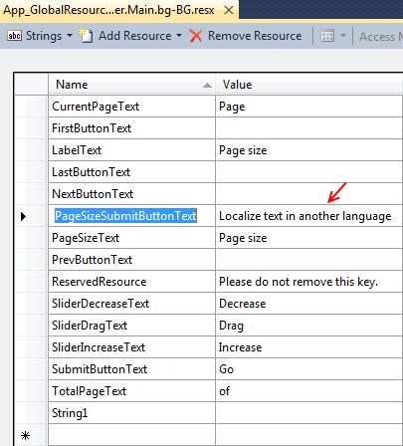Select the CurrentPageText name cell
The height and width of the screenshot is (446, 403).
131,107
